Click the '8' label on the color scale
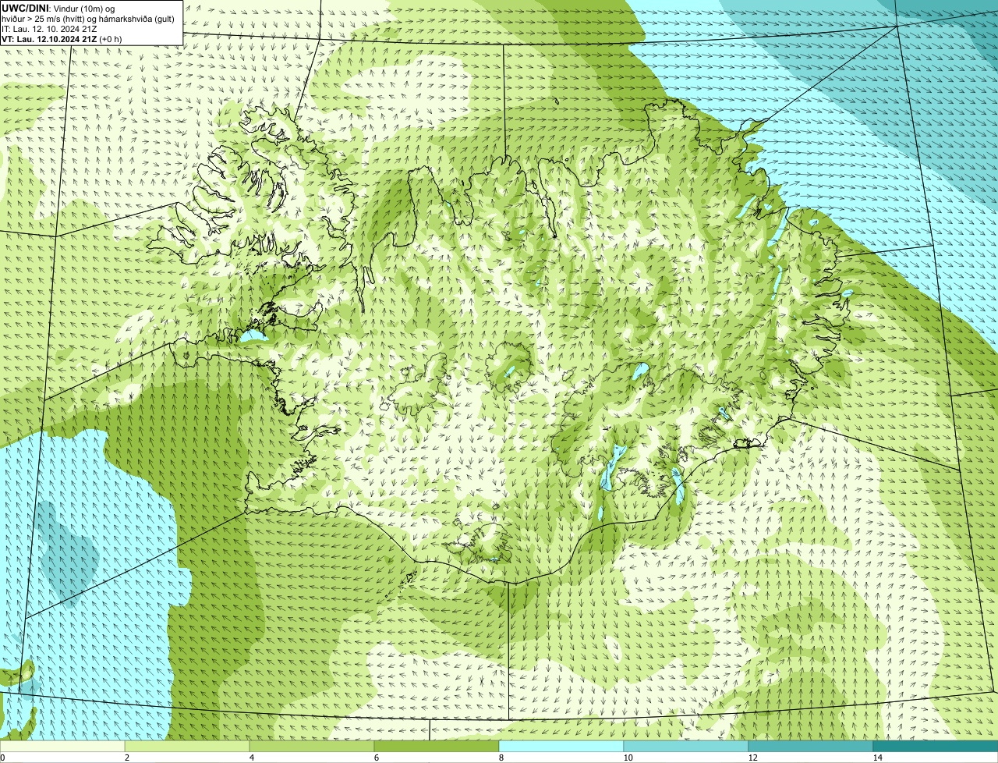The height and width of the screenshot is (763, 998). 501,758
